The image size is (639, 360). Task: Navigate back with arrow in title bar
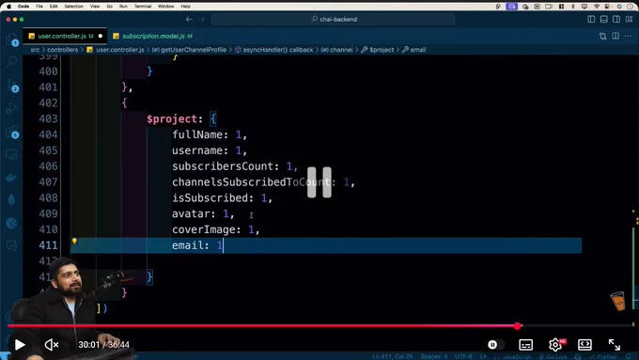coord(189,19)
